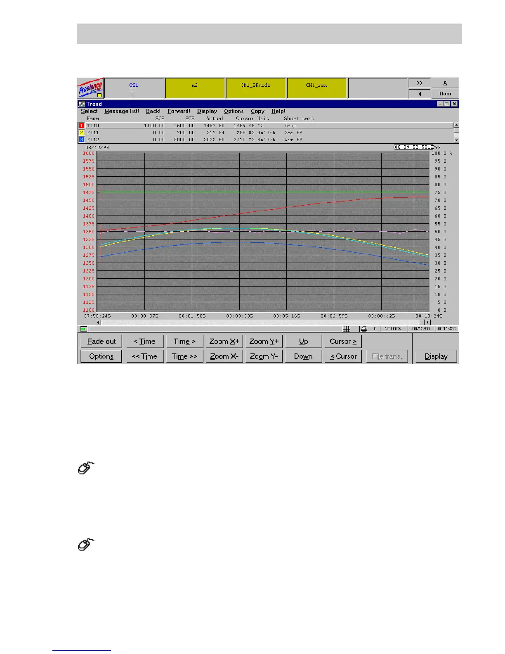Open the Display menu in menu bar
505x654 pixels.
(x=207, y=111)
